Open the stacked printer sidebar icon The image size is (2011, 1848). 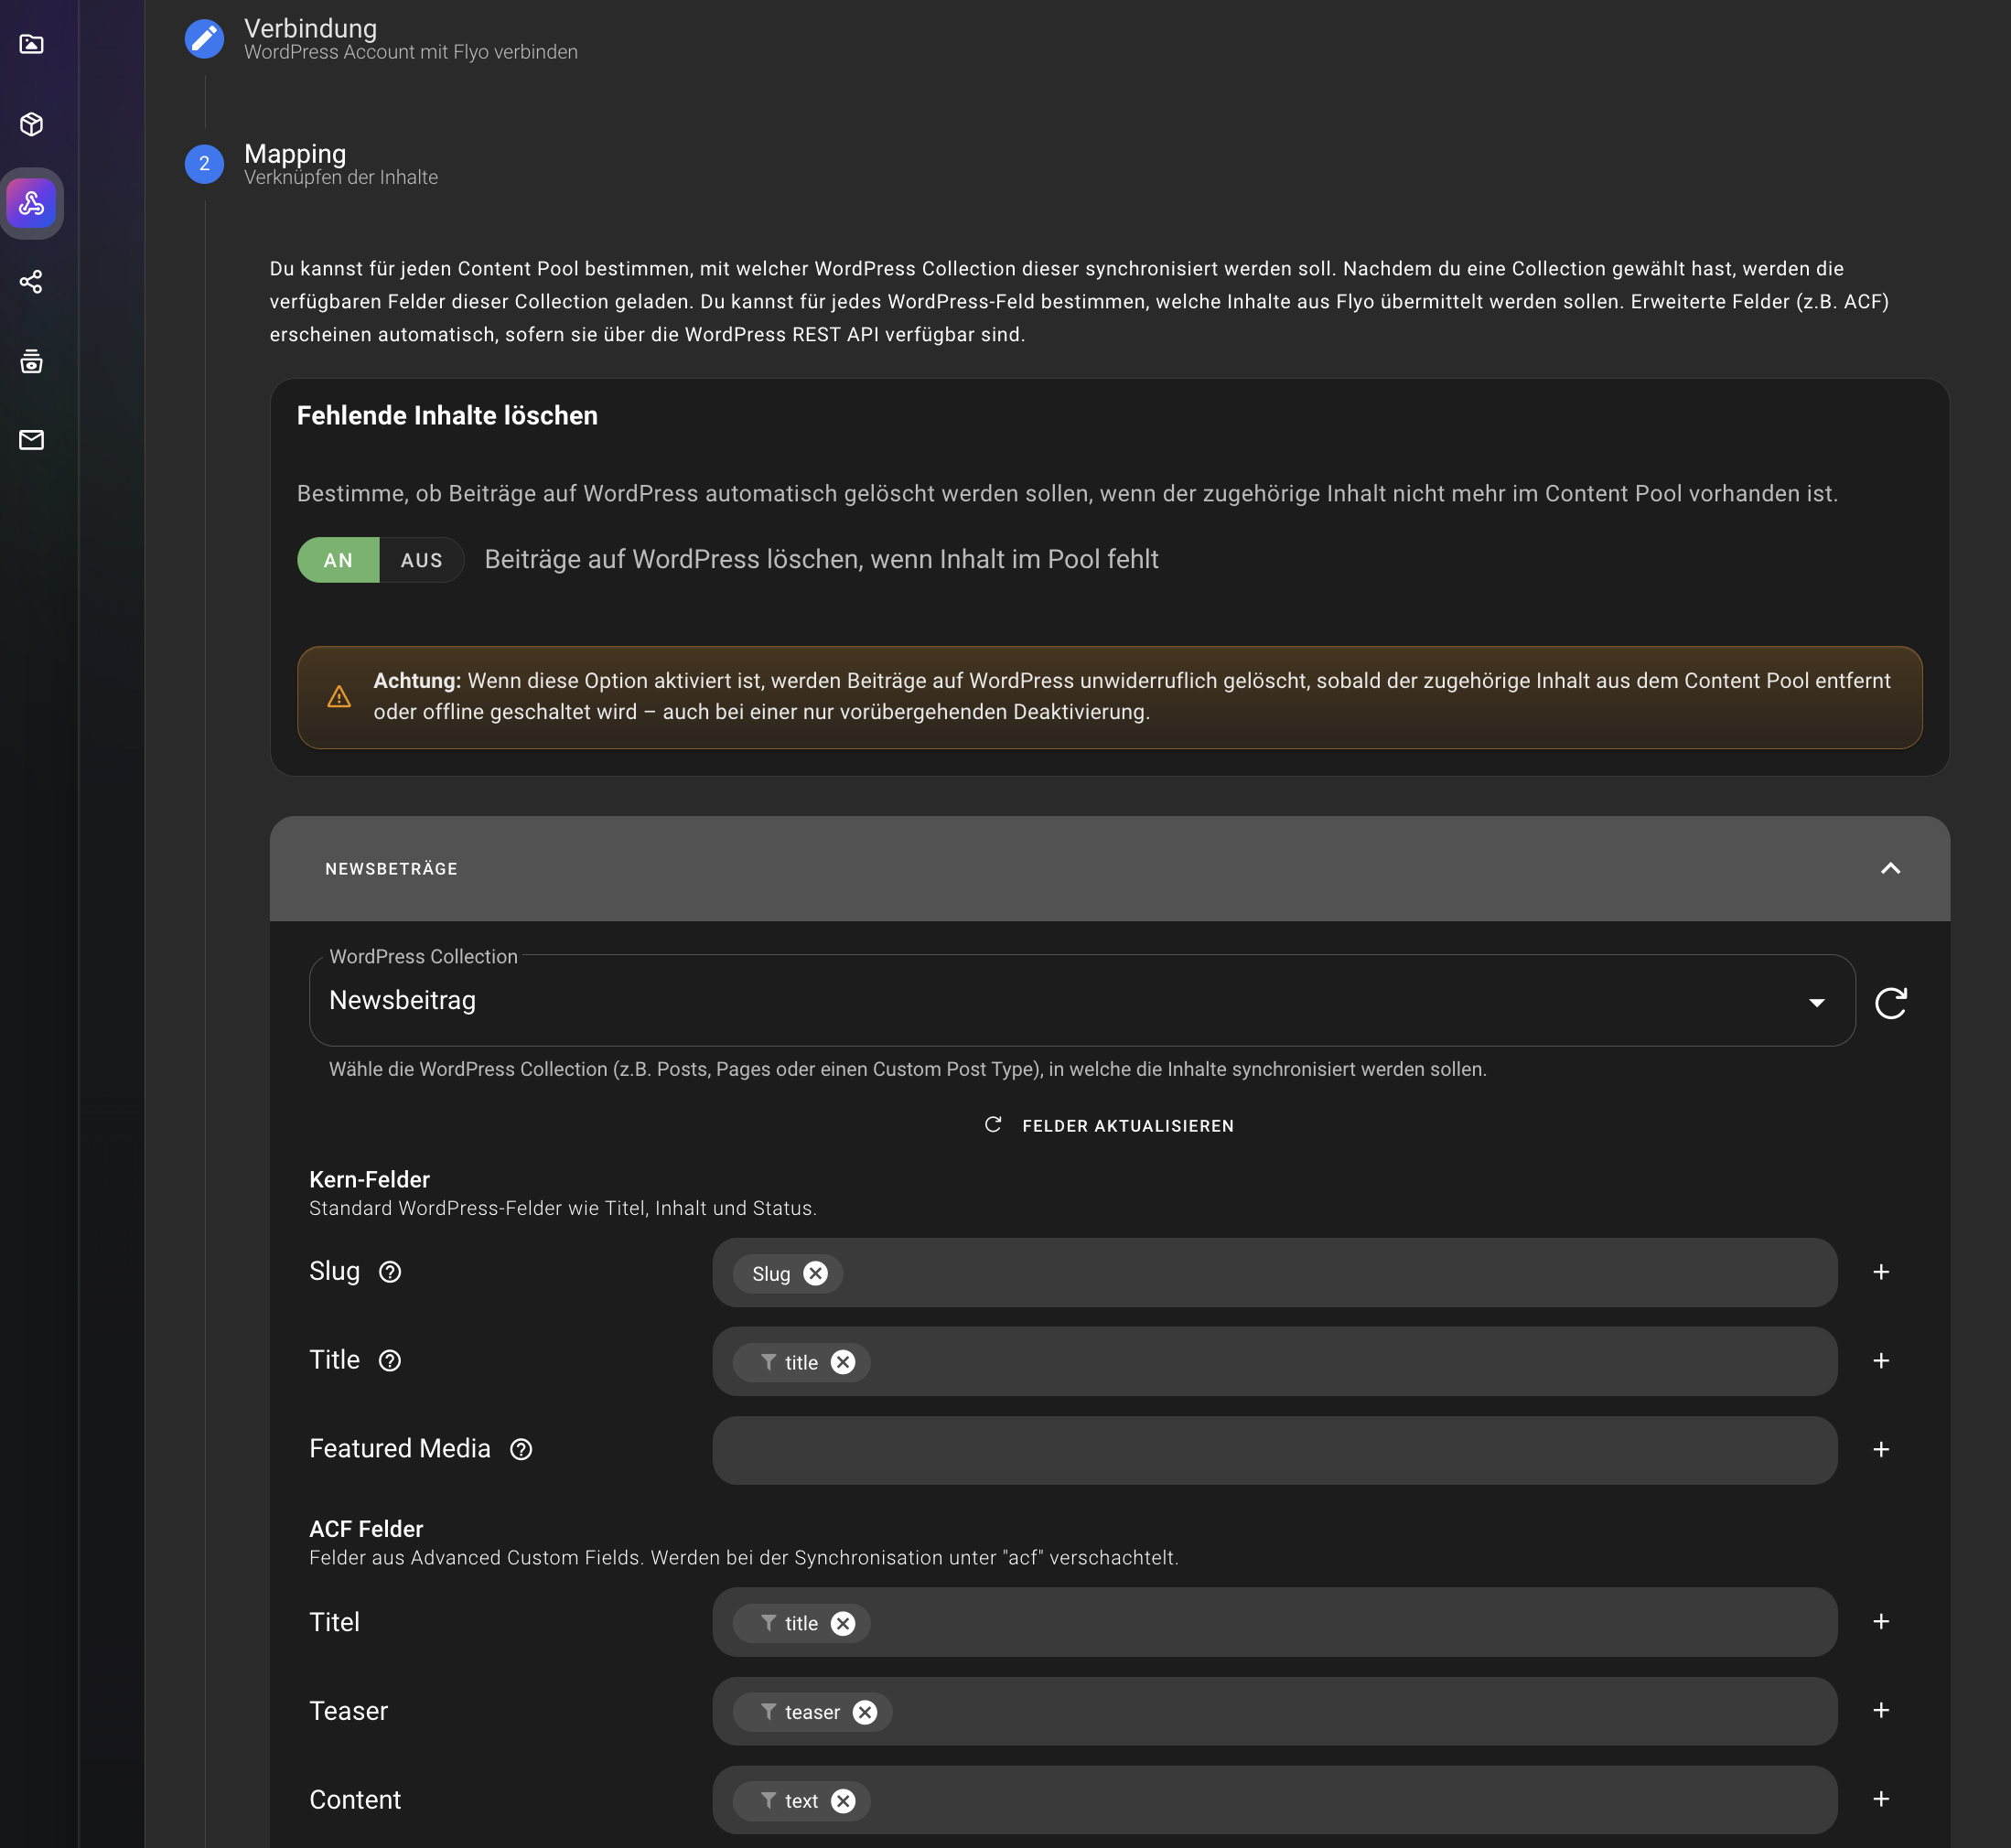coord(32,361)
